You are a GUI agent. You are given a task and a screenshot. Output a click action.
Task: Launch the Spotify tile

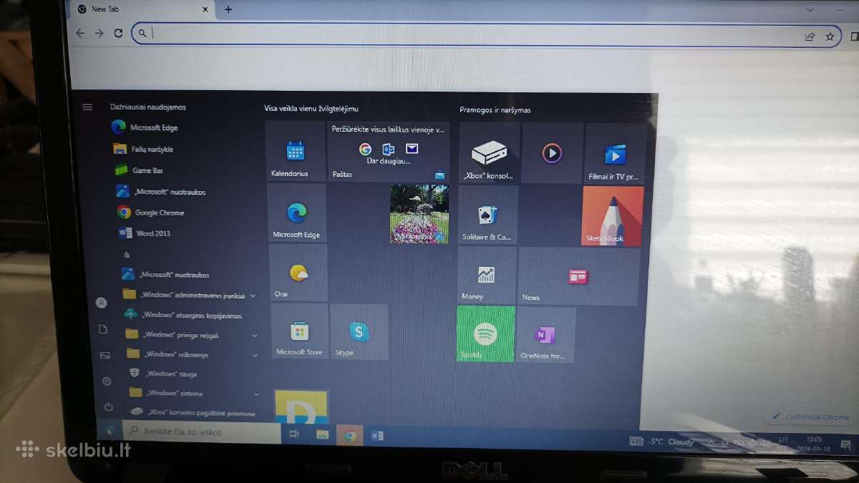pos(486,333)
